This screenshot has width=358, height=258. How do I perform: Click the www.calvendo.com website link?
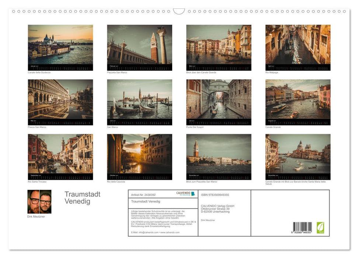pos(170,233)
